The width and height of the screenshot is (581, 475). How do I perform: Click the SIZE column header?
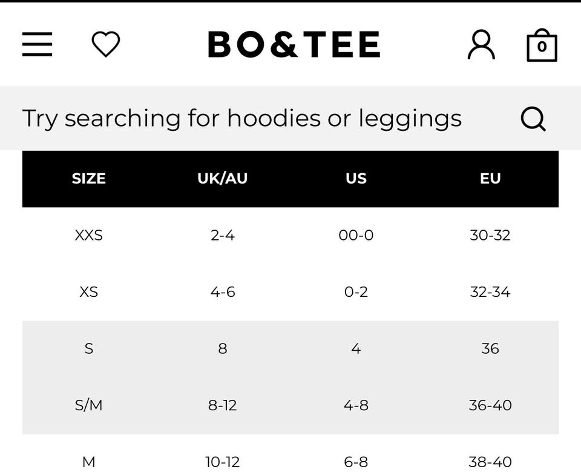click(89, 179)
